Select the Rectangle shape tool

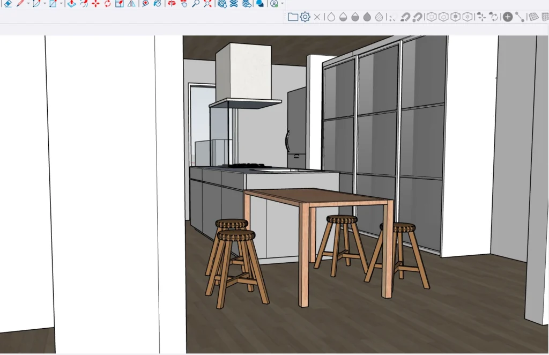[53, 4]
